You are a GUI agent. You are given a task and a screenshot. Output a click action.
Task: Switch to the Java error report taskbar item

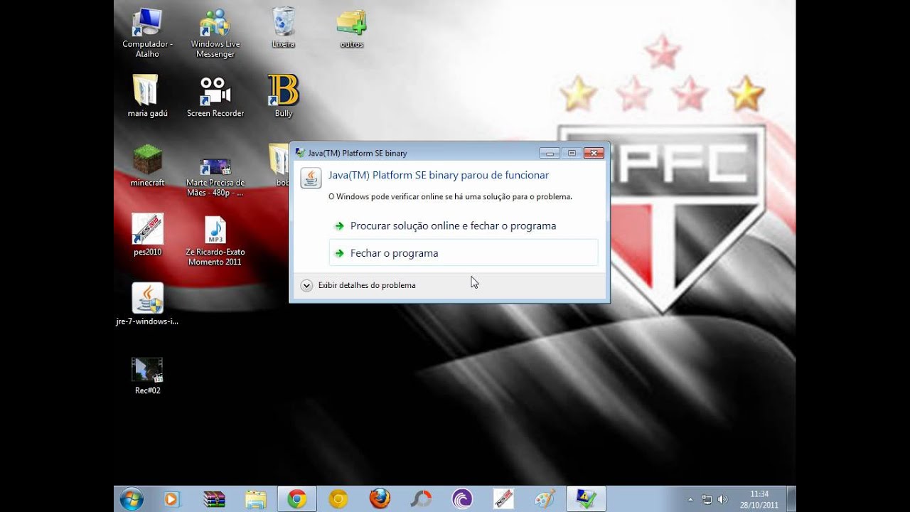(587, 499)
